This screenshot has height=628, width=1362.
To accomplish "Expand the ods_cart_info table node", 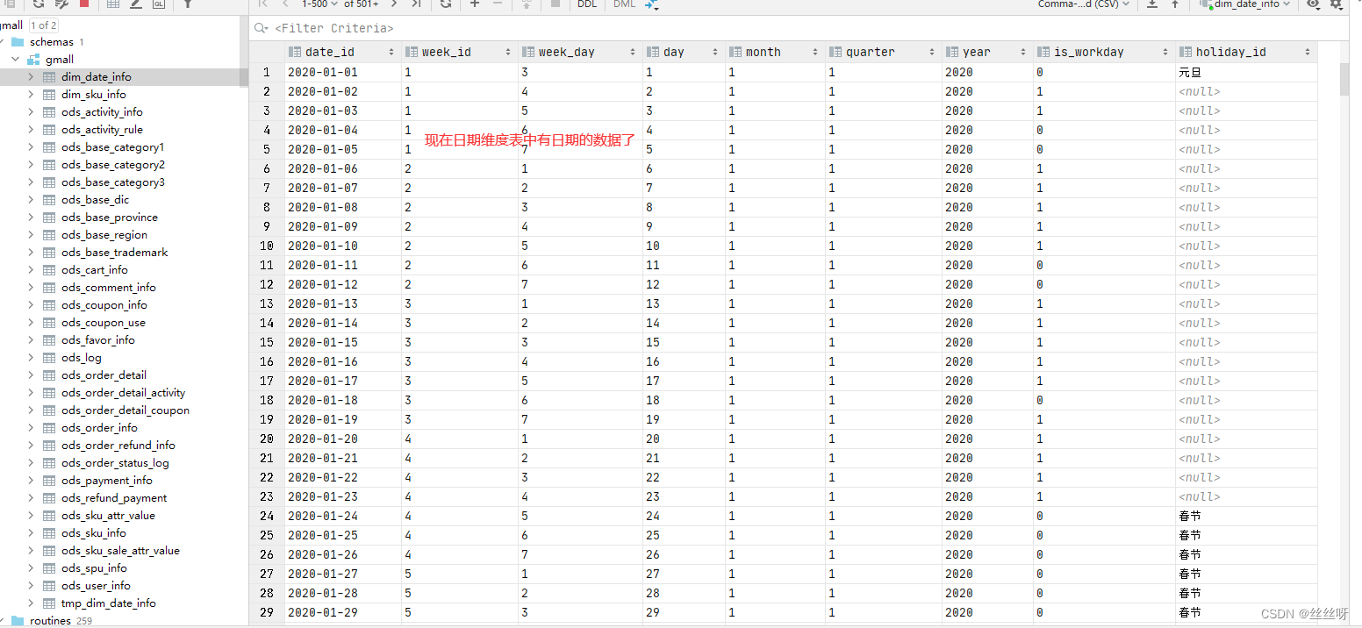I will tap(31, 270).
